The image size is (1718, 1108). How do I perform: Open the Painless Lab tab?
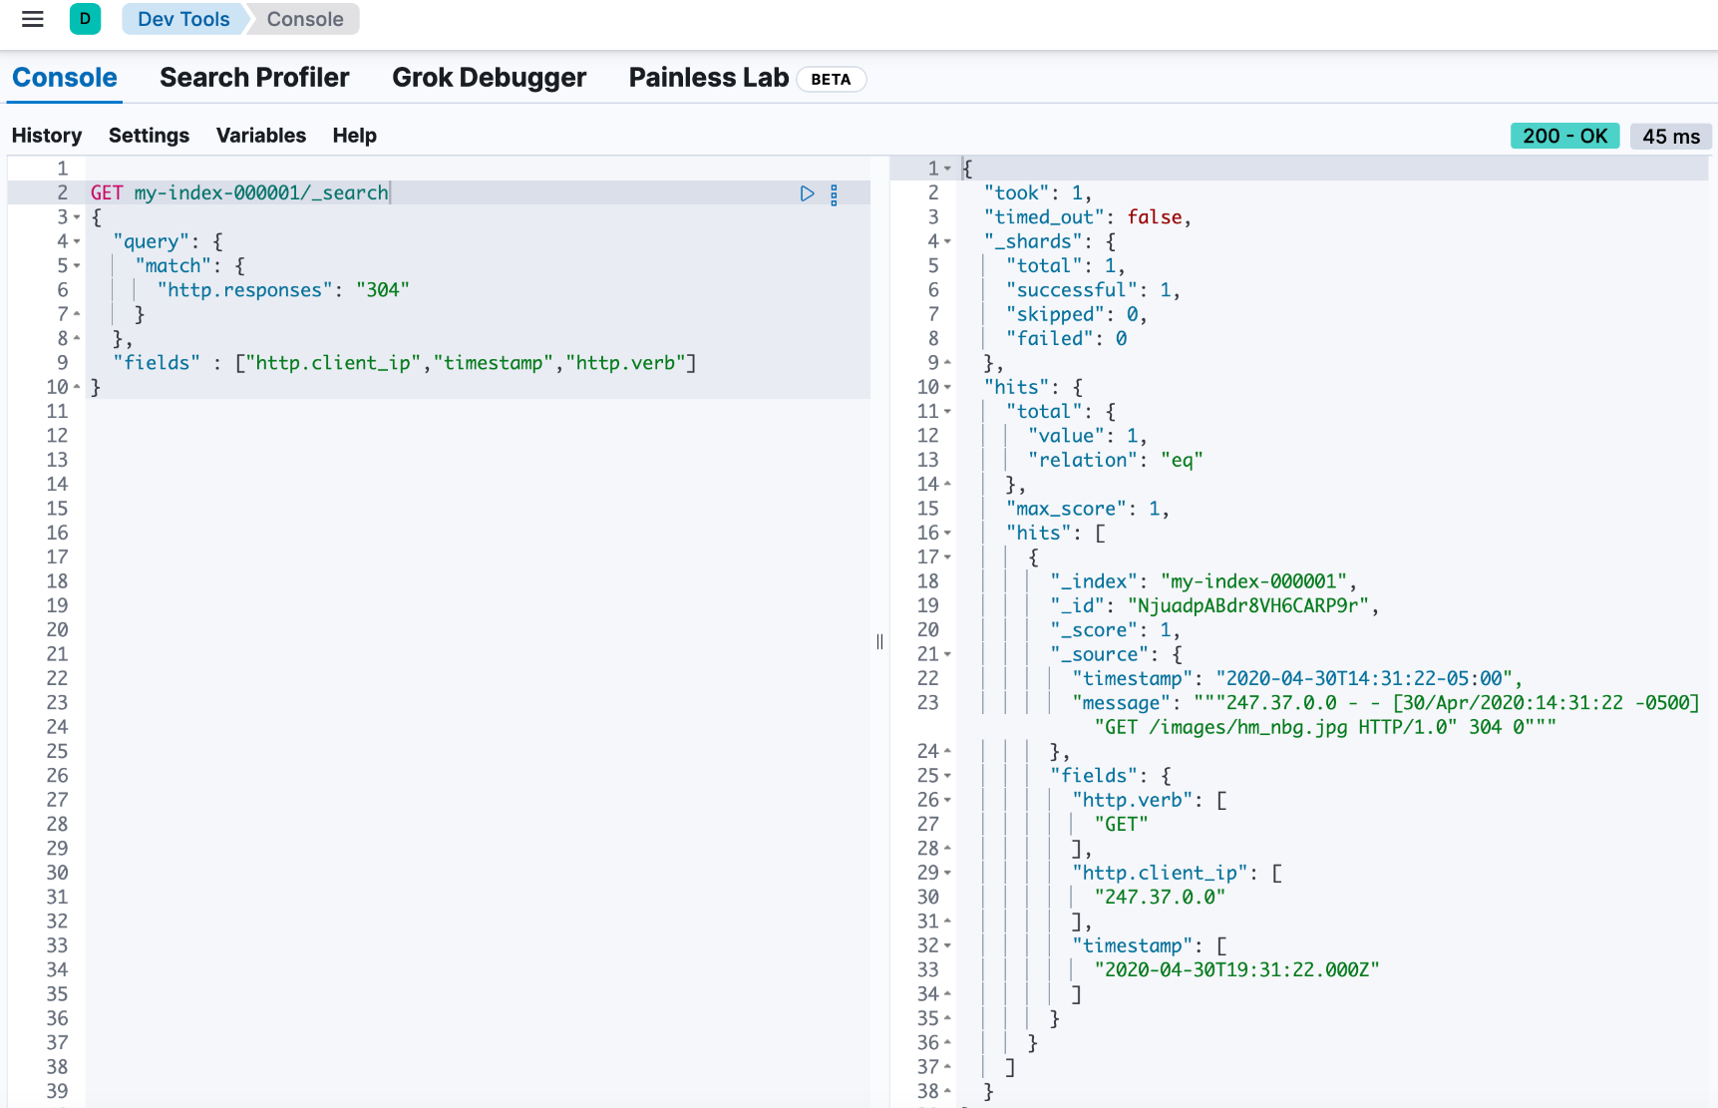[708, 78]
